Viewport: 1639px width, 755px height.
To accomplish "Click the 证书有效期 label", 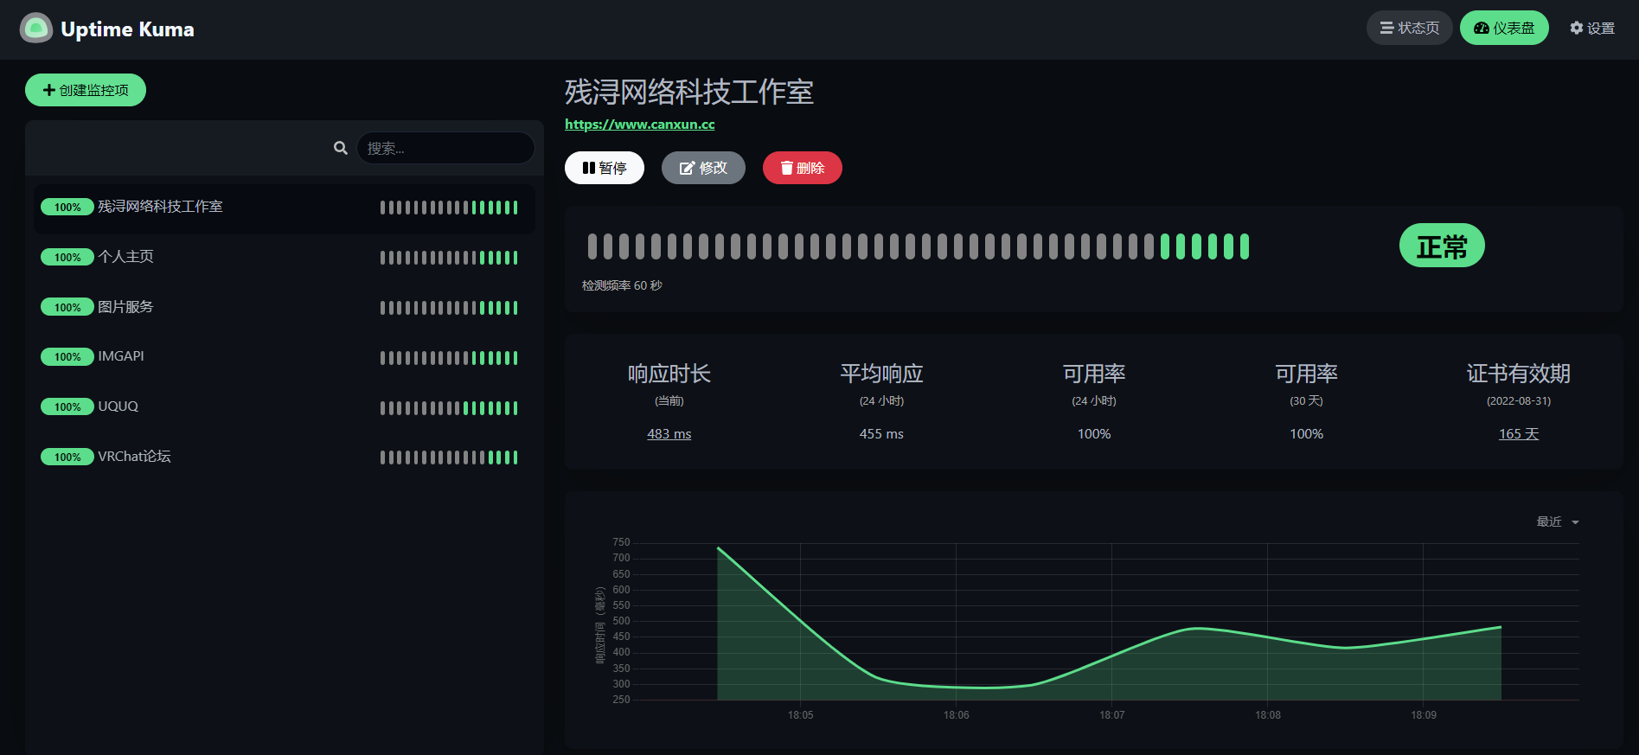I will 1519,374.
